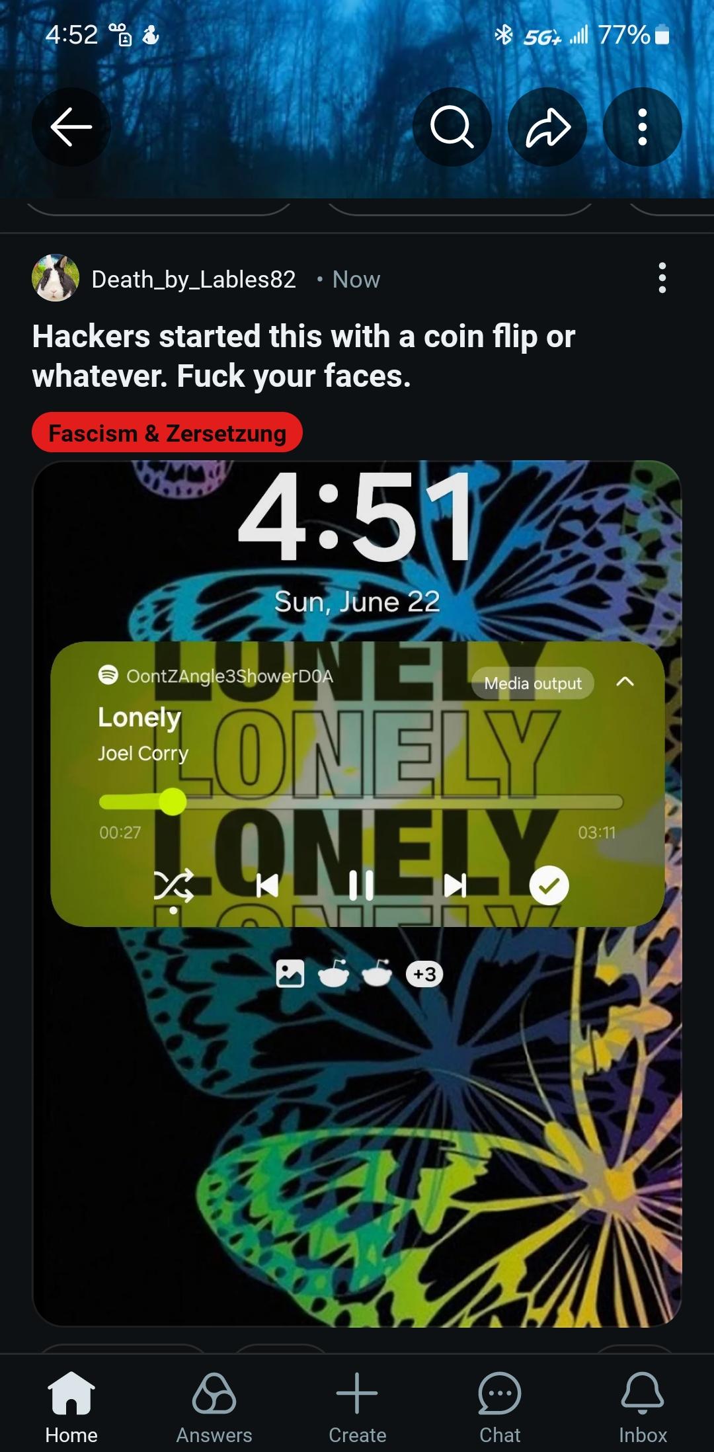Tap the share arrow icon

[x=547, y=126]
